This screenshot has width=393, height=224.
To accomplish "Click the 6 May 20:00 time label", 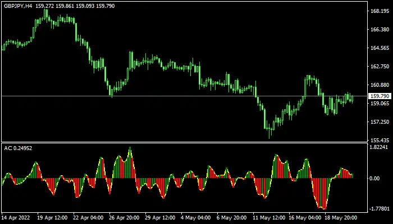I will click(x=231, y=217).
